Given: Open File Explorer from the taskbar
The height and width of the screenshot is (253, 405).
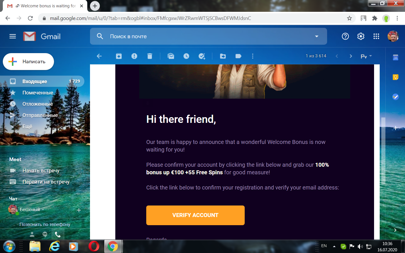Looking at the screenshot, I should pos(35,247).
